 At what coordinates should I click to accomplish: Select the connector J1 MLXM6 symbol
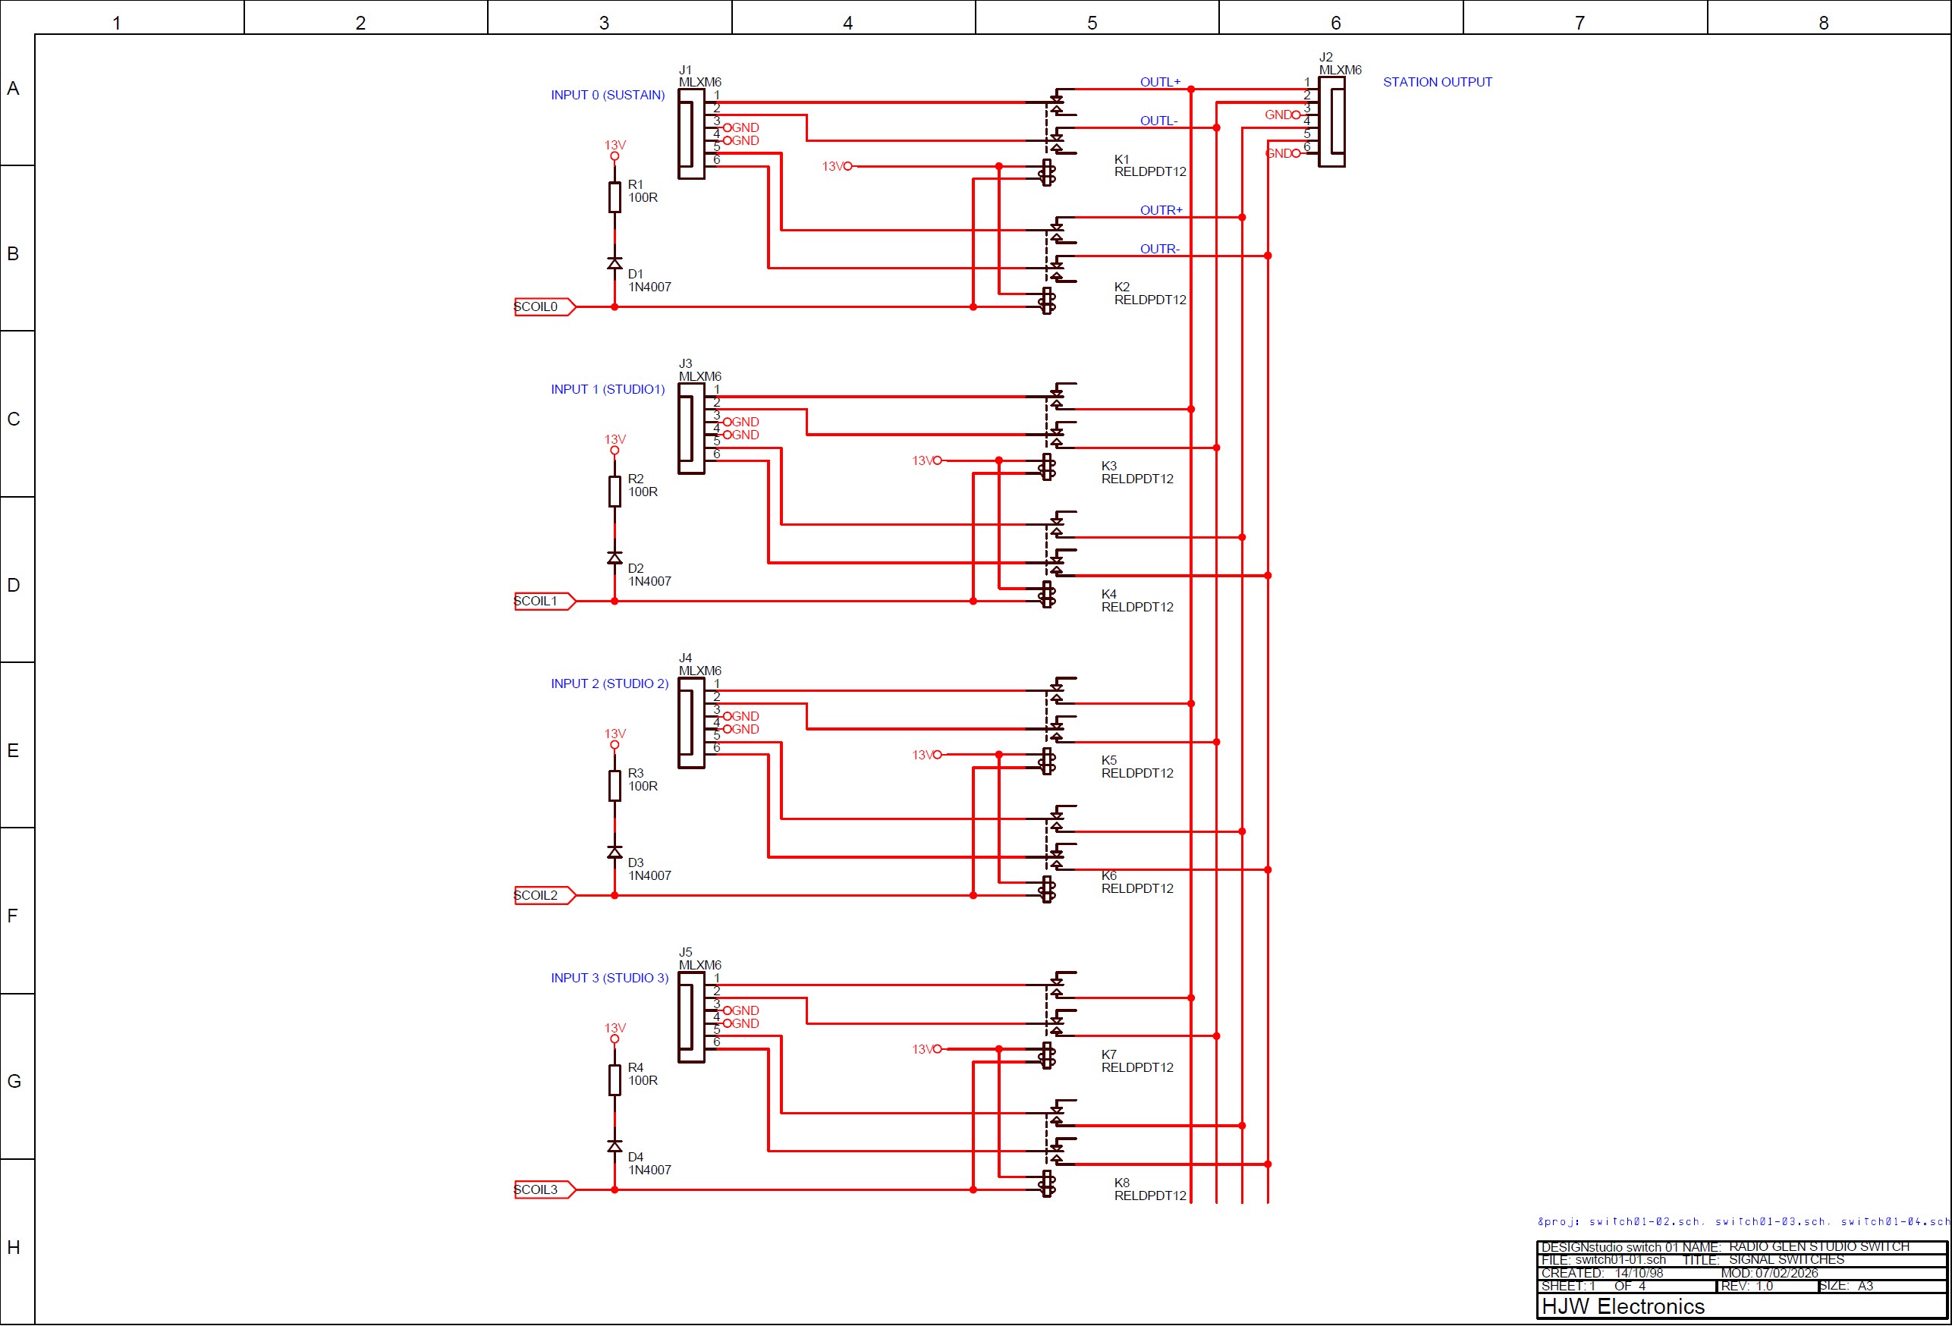pos(693,133)
